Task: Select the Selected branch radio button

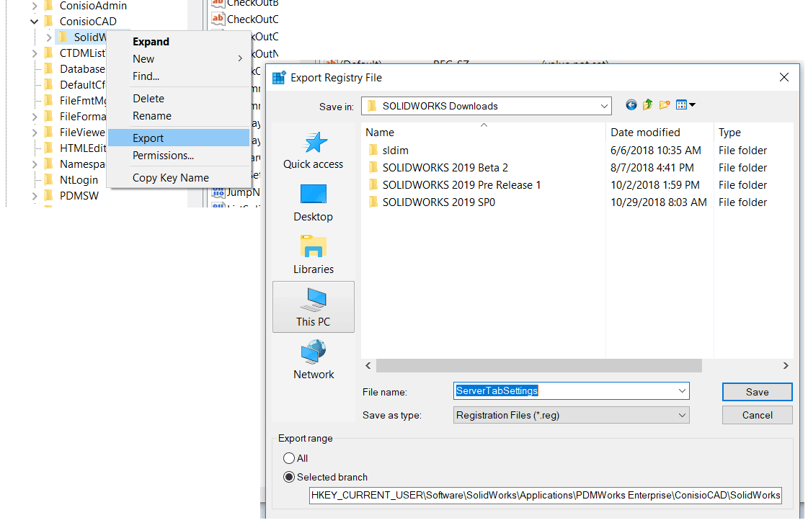Action: click(x=289, y=477)
